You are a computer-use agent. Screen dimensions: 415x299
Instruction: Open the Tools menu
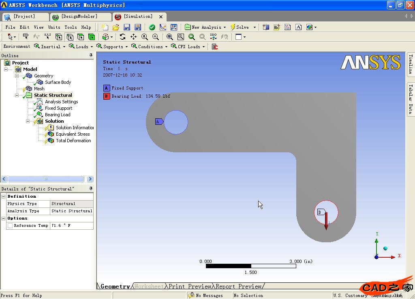pyautogui.click(x=71, y=27)
